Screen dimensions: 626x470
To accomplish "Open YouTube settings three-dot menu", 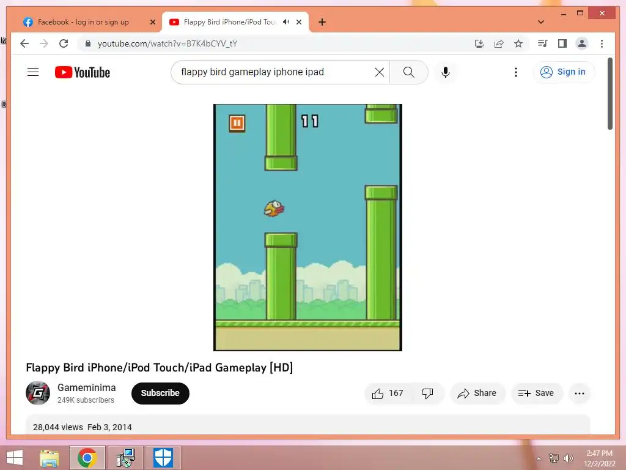I will point(516,72).
